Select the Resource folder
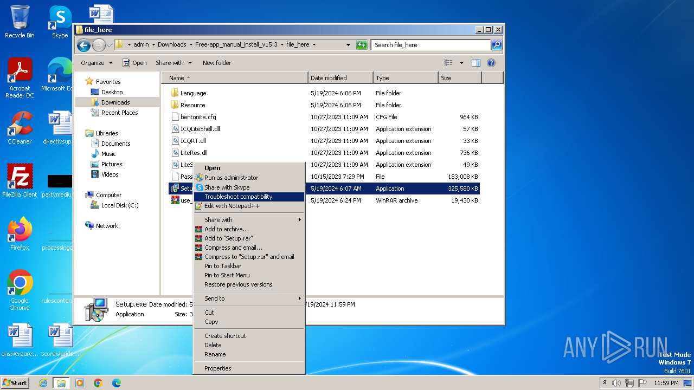This screenshot has height=390, width=694. pos(324,105)
